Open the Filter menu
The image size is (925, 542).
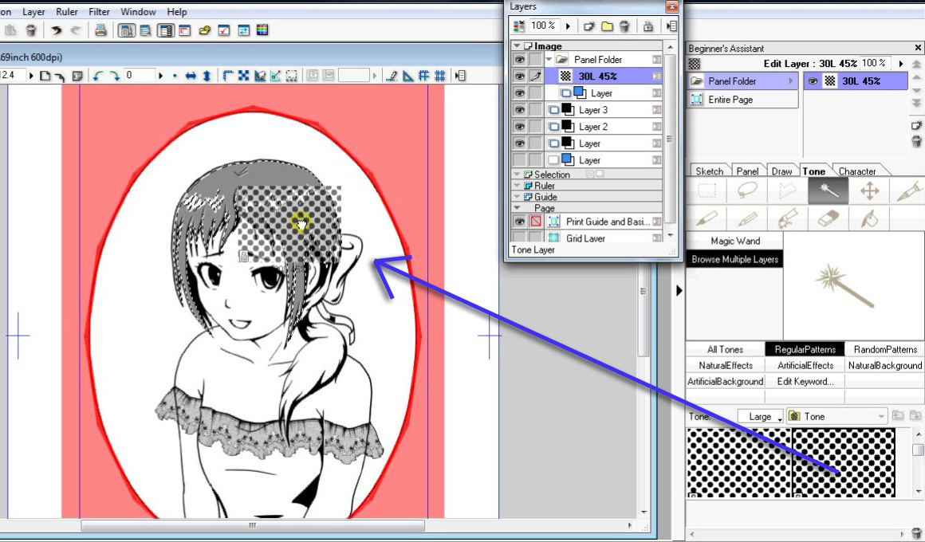(x=99, y=12)
